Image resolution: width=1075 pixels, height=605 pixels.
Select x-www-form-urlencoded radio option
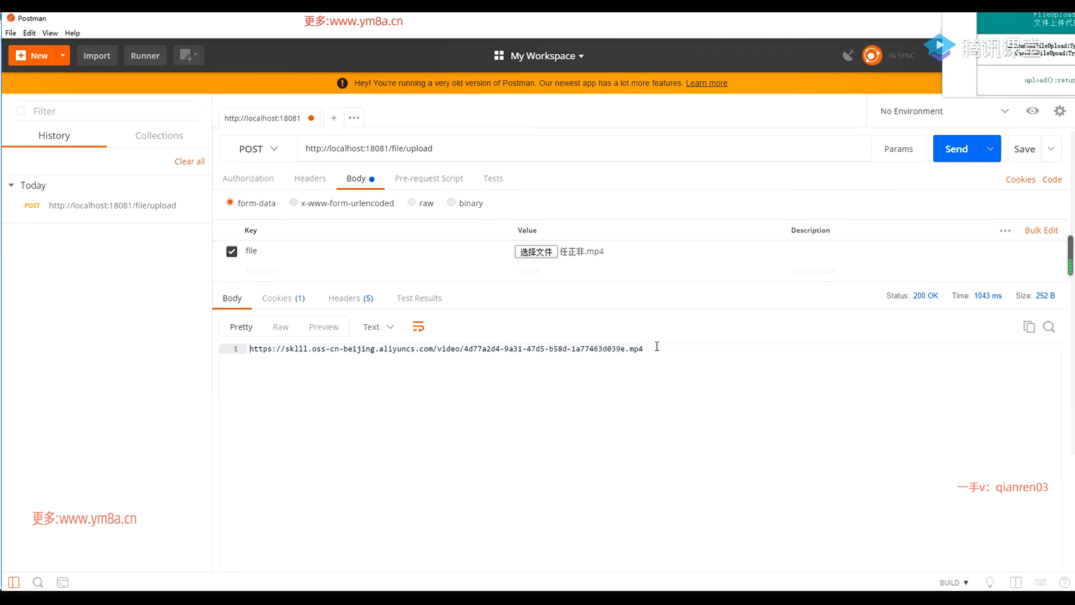[x=293, y=202]
